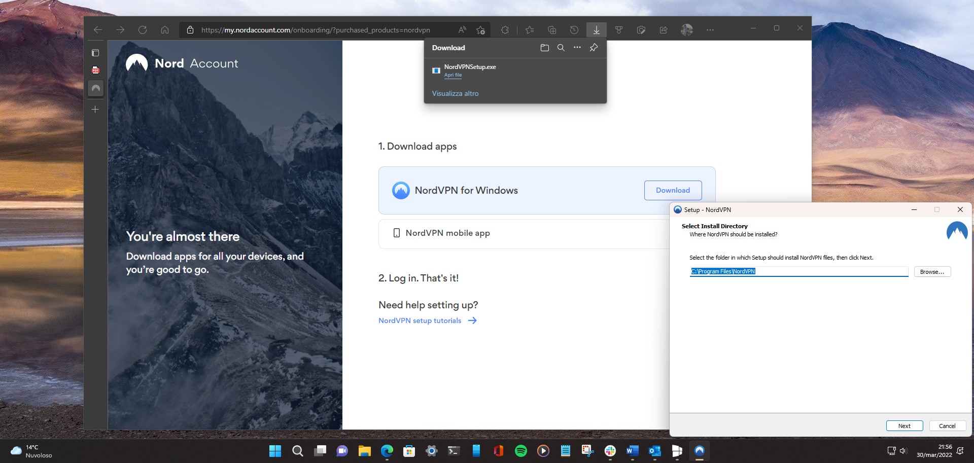Open Task View on the taskbar
The image size is (974, 463).
click(x=320, y=451)
